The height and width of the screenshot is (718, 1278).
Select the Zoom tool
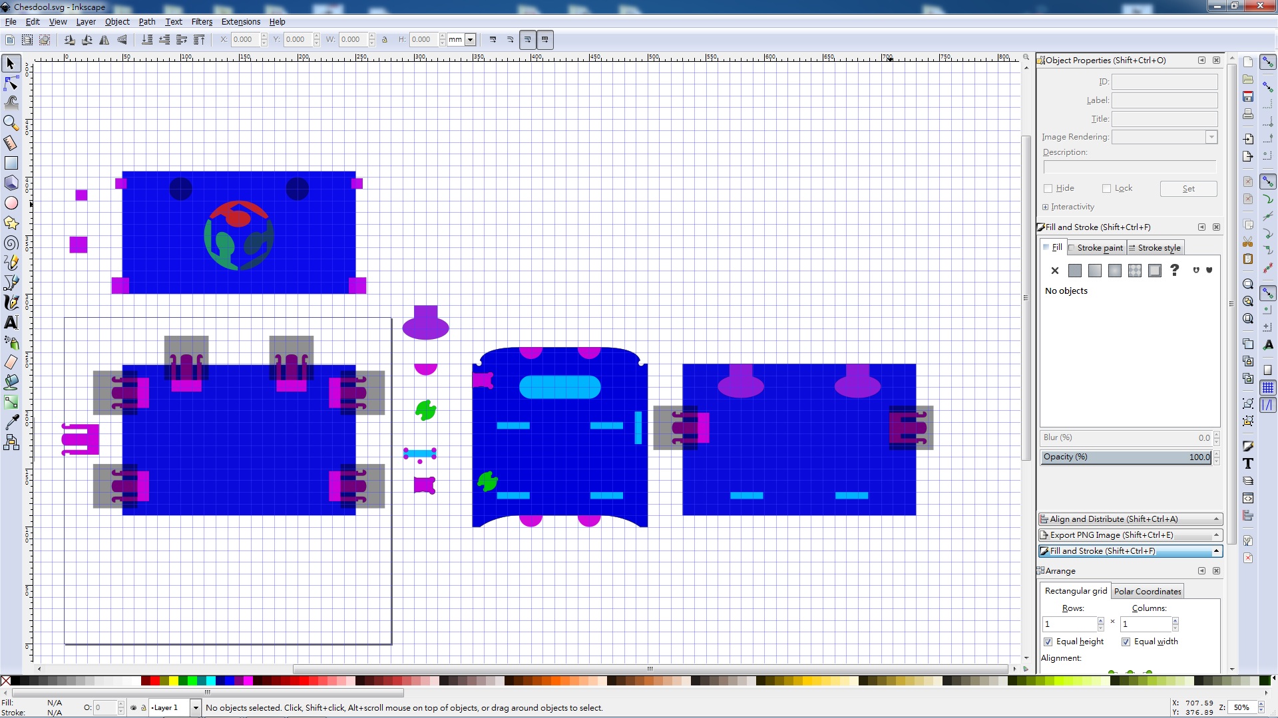click(11, 122)
